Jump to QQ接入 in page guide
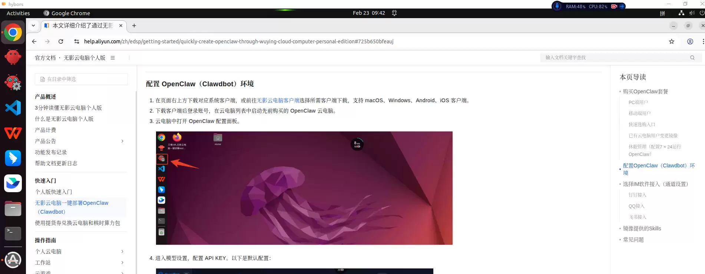705x274 pixels. 636,206
